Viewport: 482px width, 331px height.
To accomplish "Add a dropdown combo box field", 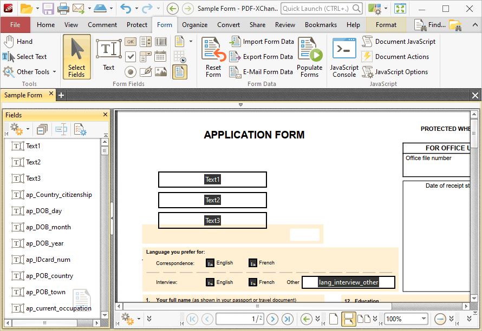I will click(x=145, y=56).
